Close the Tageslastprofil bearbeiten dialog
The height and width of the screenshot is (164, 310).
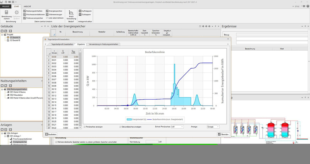tap(228, 39)
